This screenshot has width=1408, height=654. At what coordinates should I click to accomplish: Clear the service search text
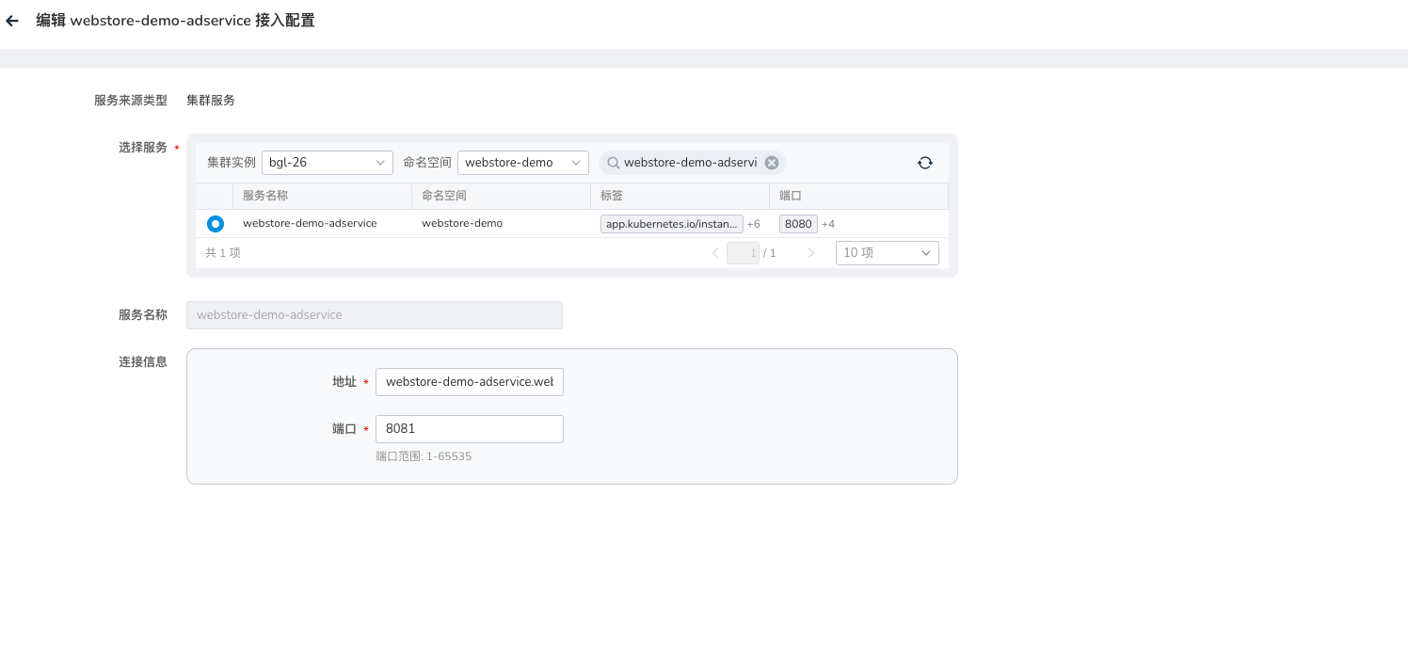(772, 163)
